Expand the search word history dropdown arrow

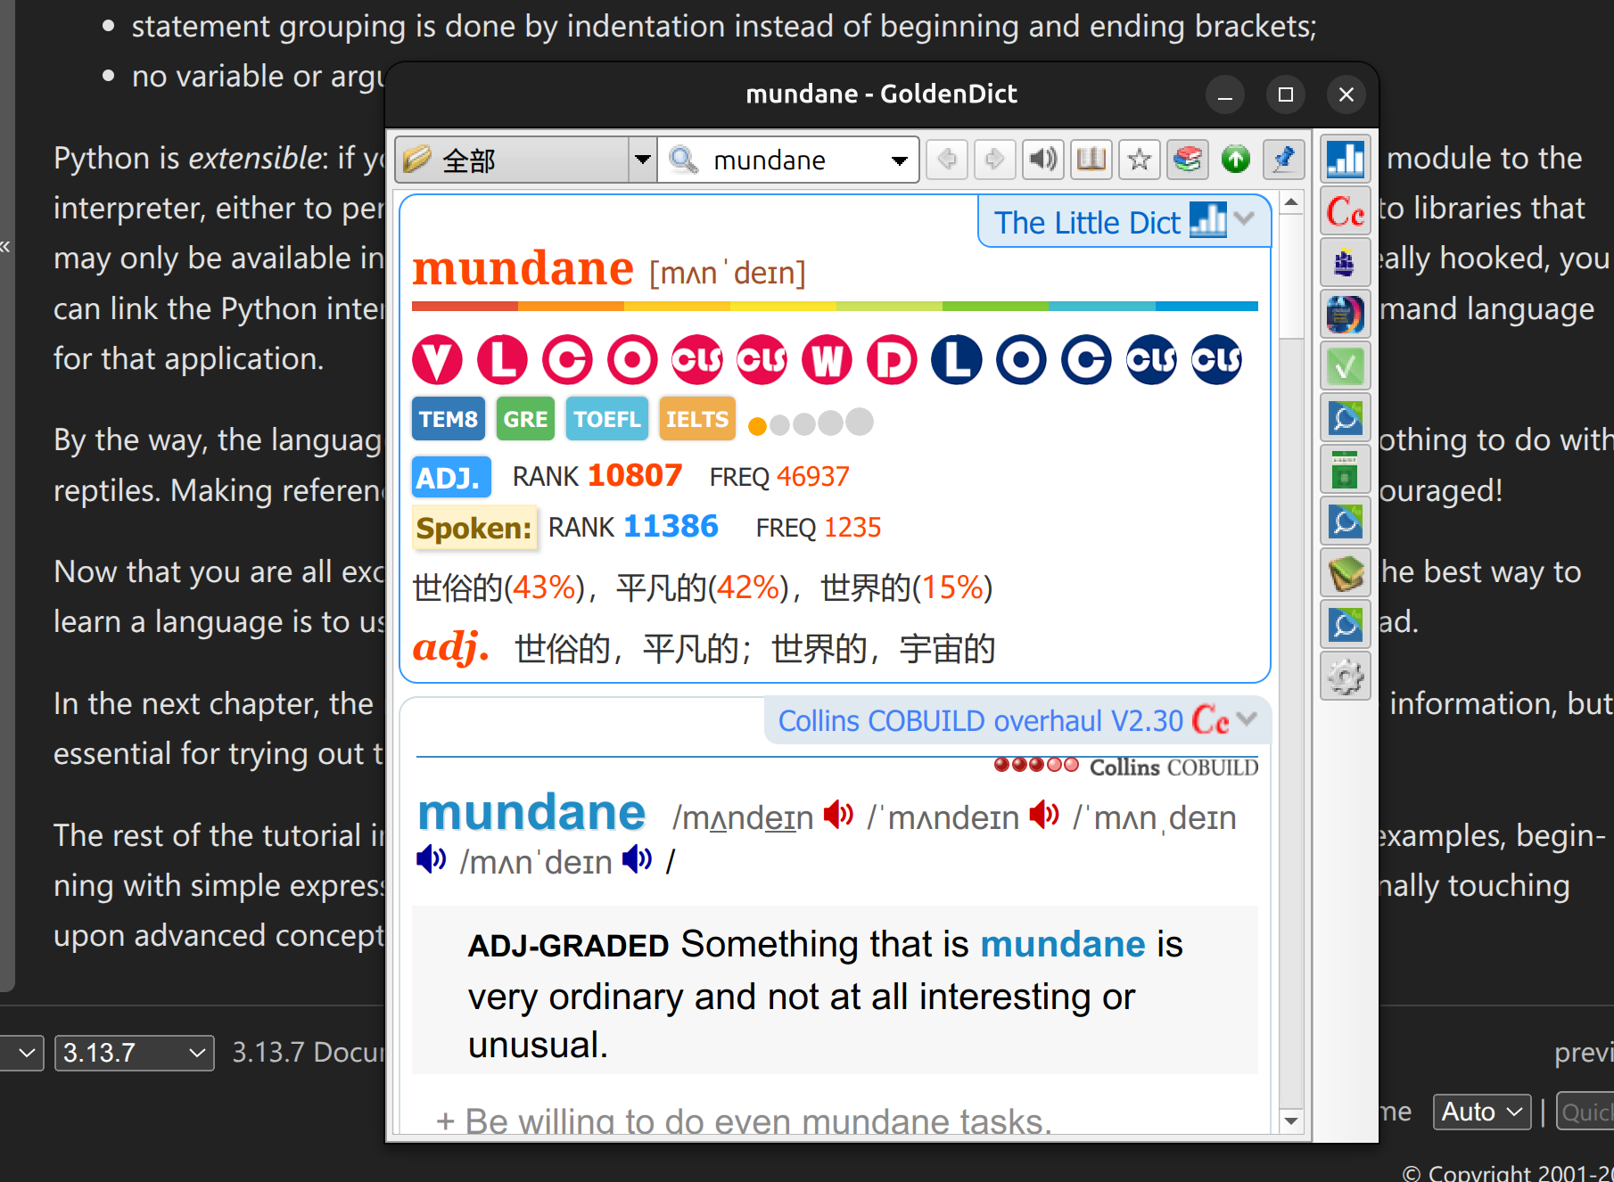(899, 160)
